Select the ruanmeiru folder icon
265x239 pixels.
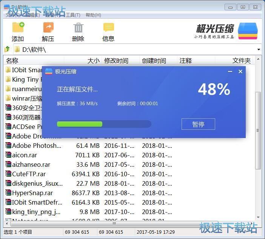click(8, 89)
